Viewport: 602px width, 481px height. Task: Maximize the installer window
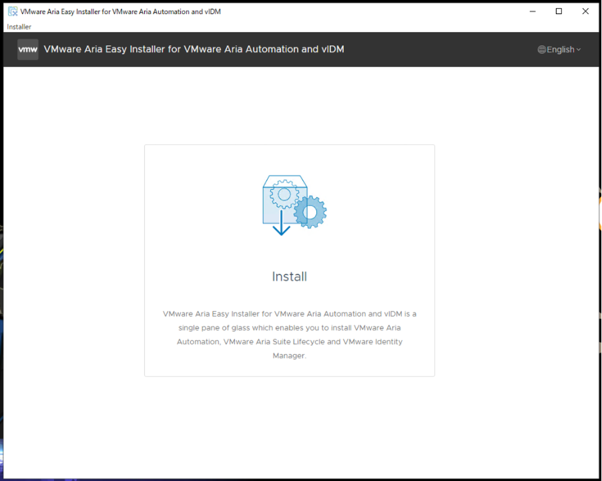559,11
